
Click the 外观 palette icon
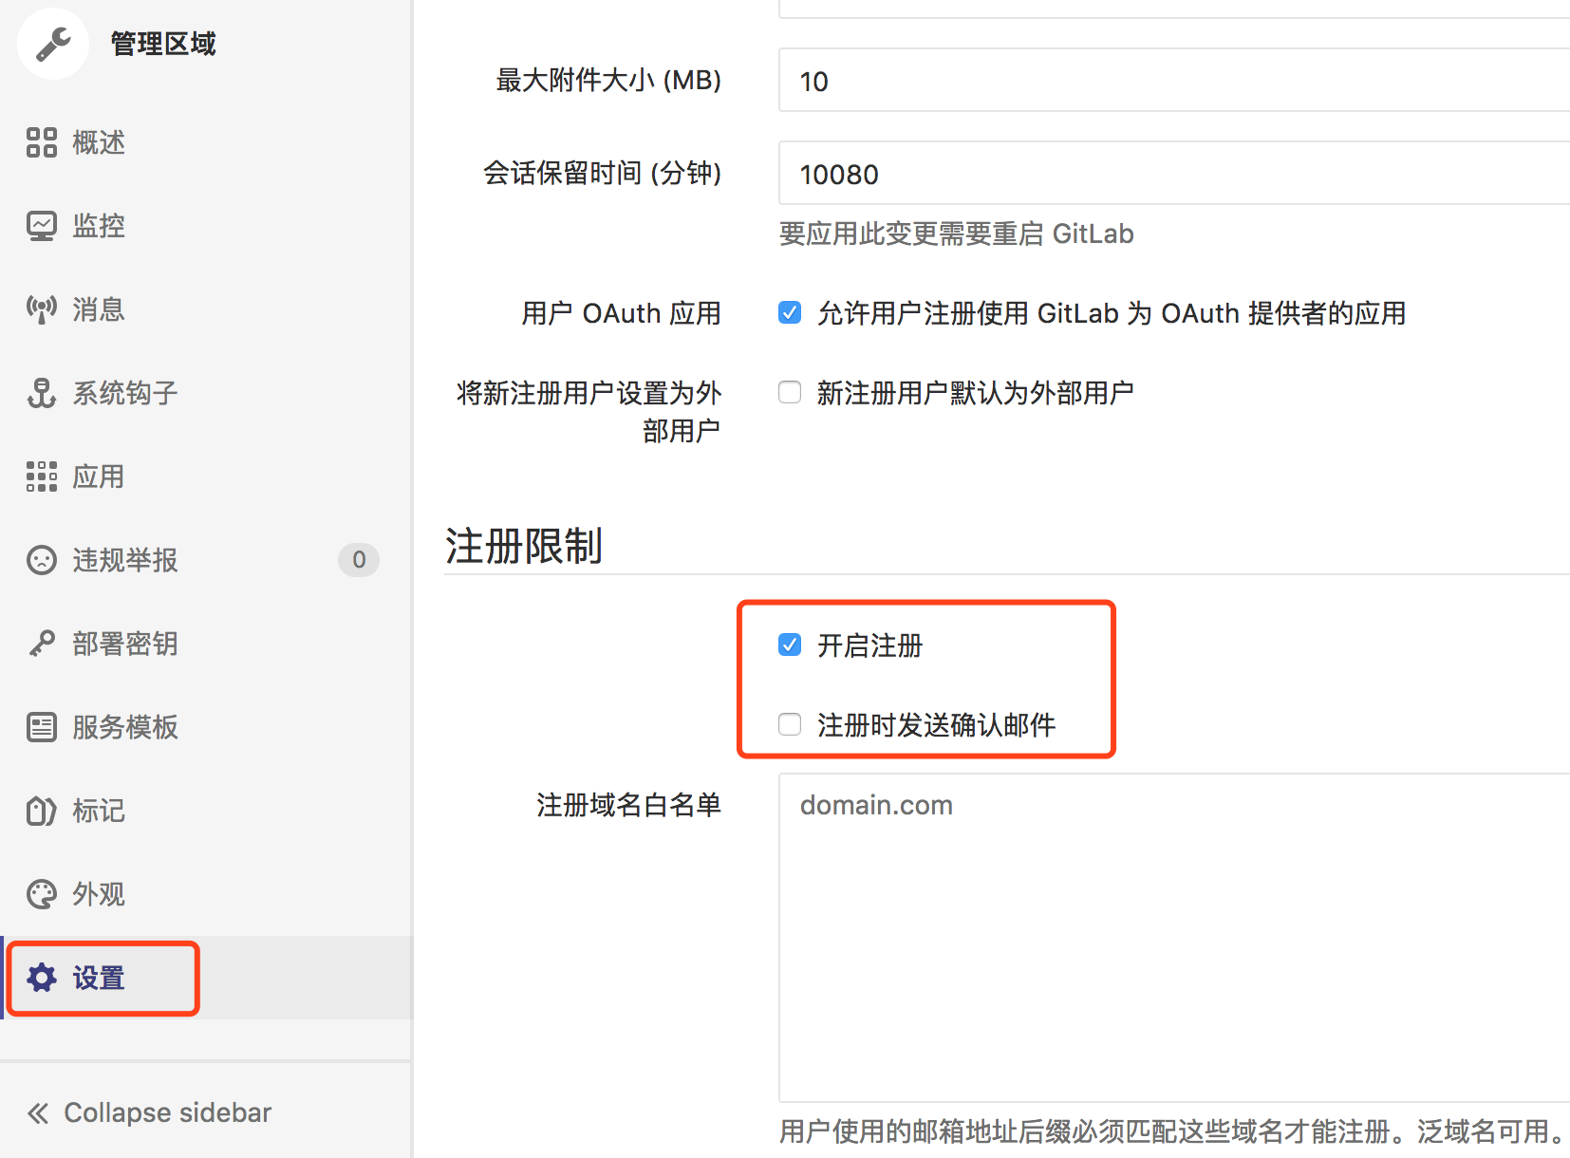pos(42,894)
